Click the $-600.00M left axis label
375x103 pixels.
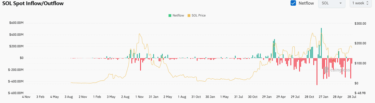(x=15, y=93)
